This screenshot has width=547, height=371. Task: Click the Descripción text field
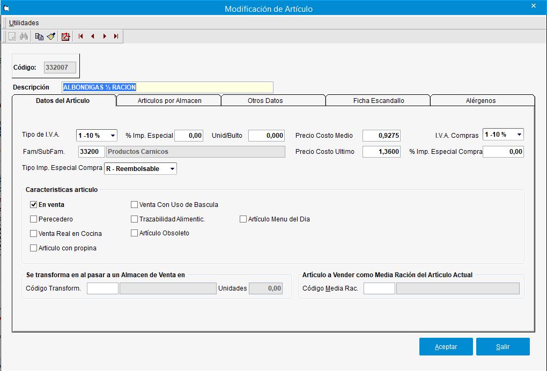coord(167,87)
